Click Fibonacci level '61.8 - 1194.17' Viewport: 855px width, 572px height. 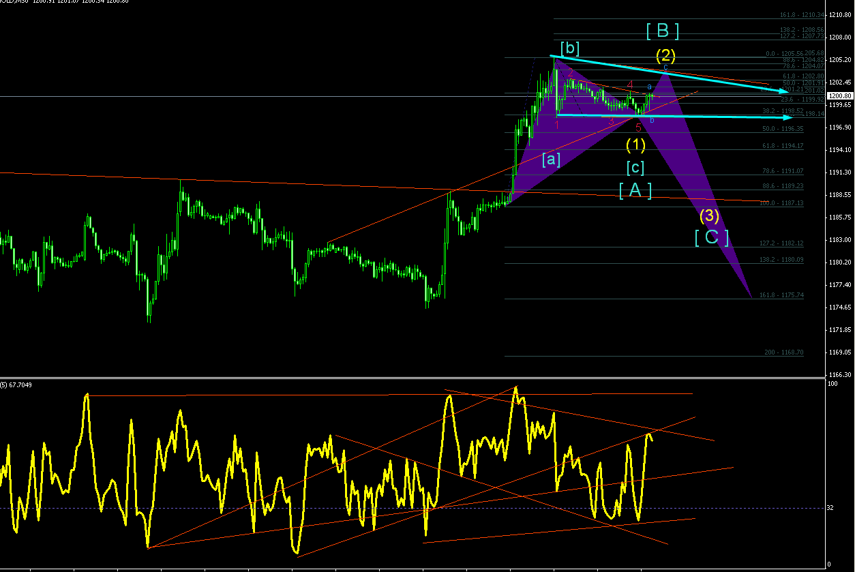pyautogui.click(x=783, y=146)
